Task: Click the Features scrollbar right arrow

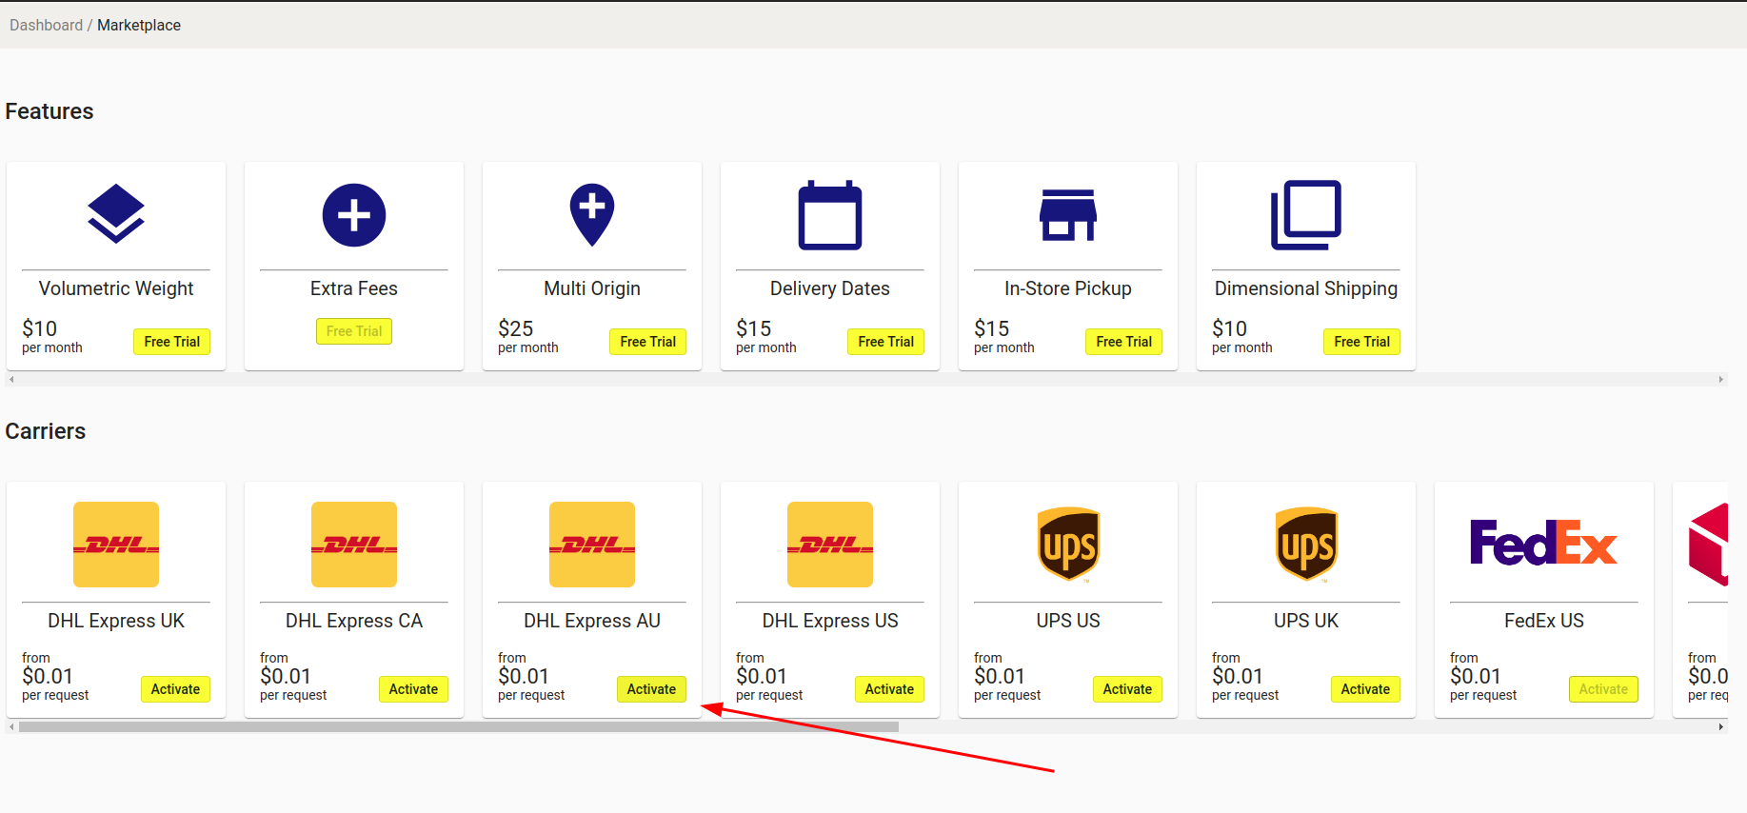Action: point(1721,380)
